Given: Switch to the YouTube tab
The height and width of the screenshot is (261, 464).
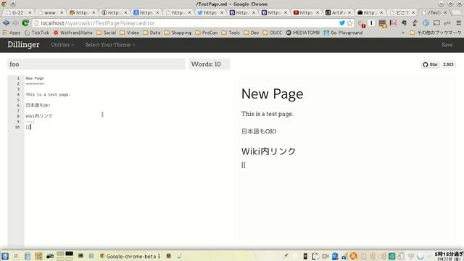Looking at the screenshot, I should pos(305,13).
